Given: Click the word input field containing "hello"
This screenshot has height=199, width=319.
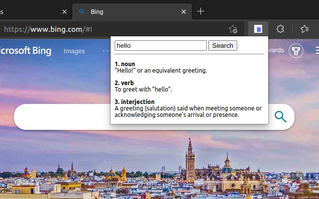Looking at the screenshot, I should pos(160,46).
